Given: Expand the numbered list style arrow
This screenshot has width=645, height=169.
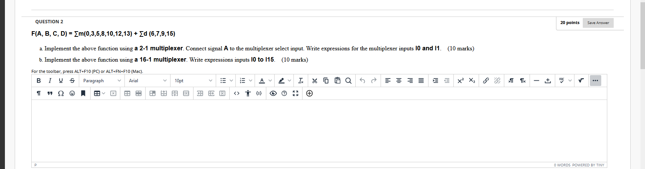Looking at the screenshot, I should pyautogui.click(x=250, y=80).
